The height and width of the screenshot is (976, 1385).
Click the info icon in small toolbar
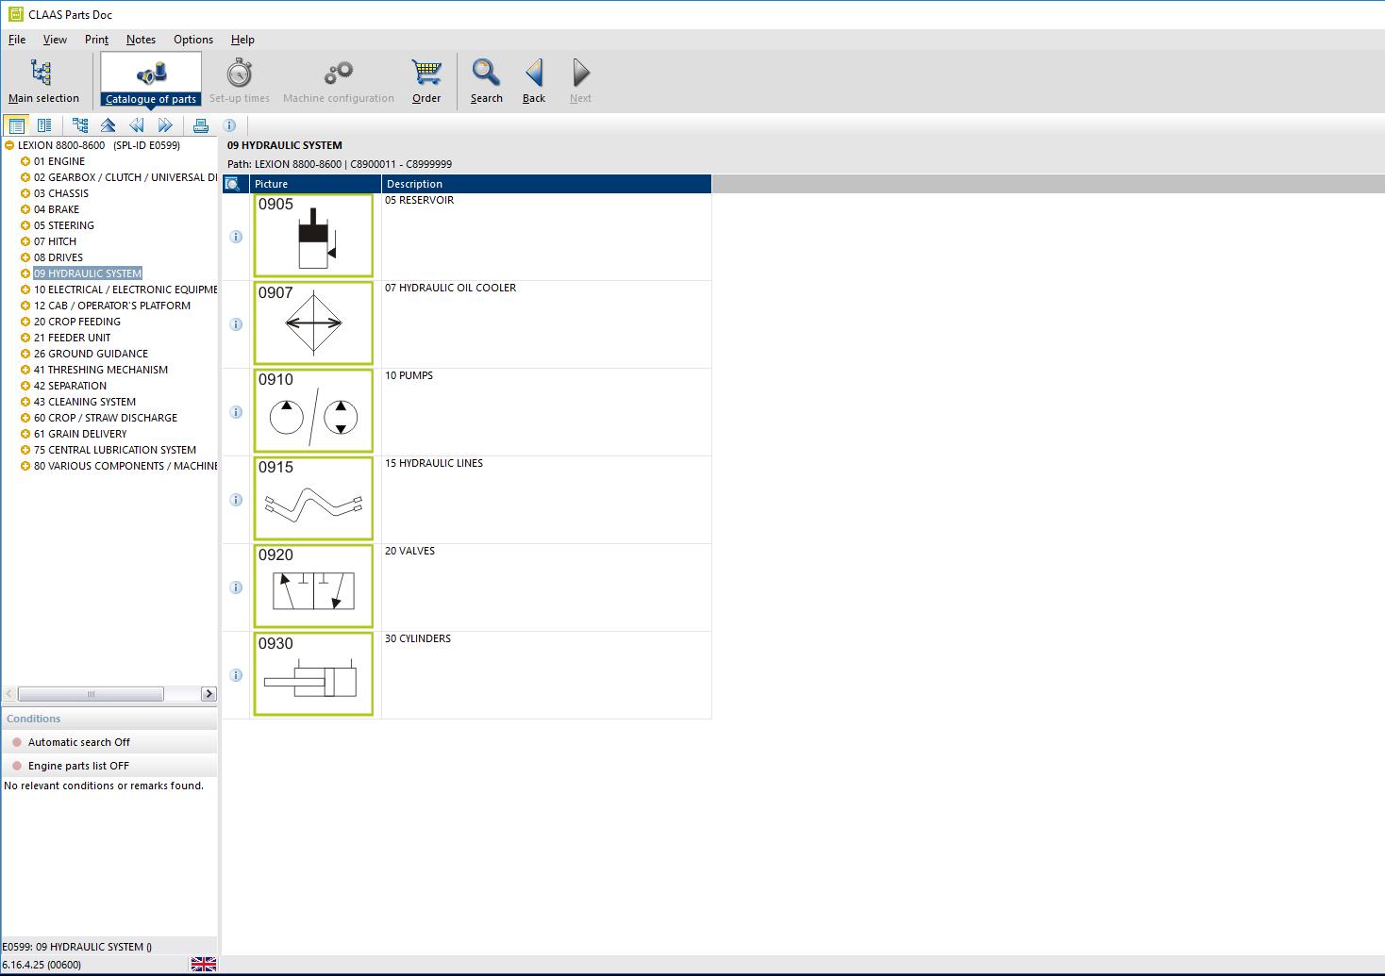229,125
